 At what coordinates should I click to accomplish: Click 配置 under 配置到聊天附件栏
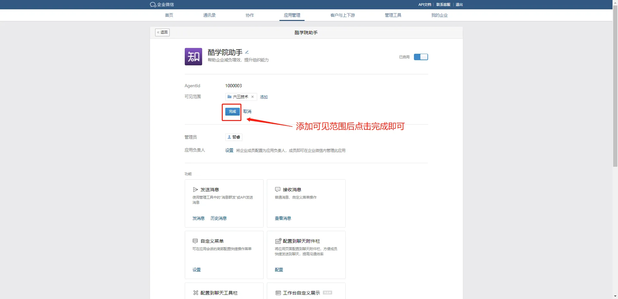(x=279, y=270)
